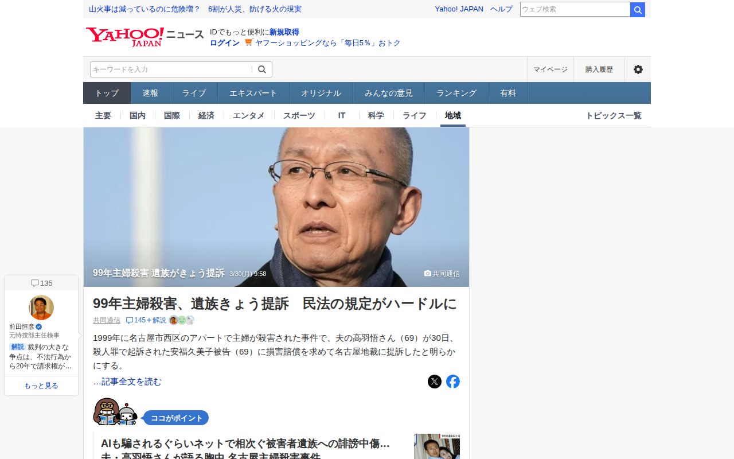The image size is (734, 459).
Task: Select the 経済 category tab
Action: point(206,115)
